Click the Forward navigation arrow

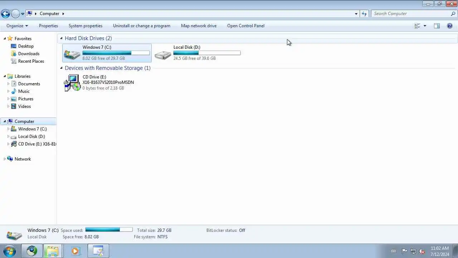[15, 14]
